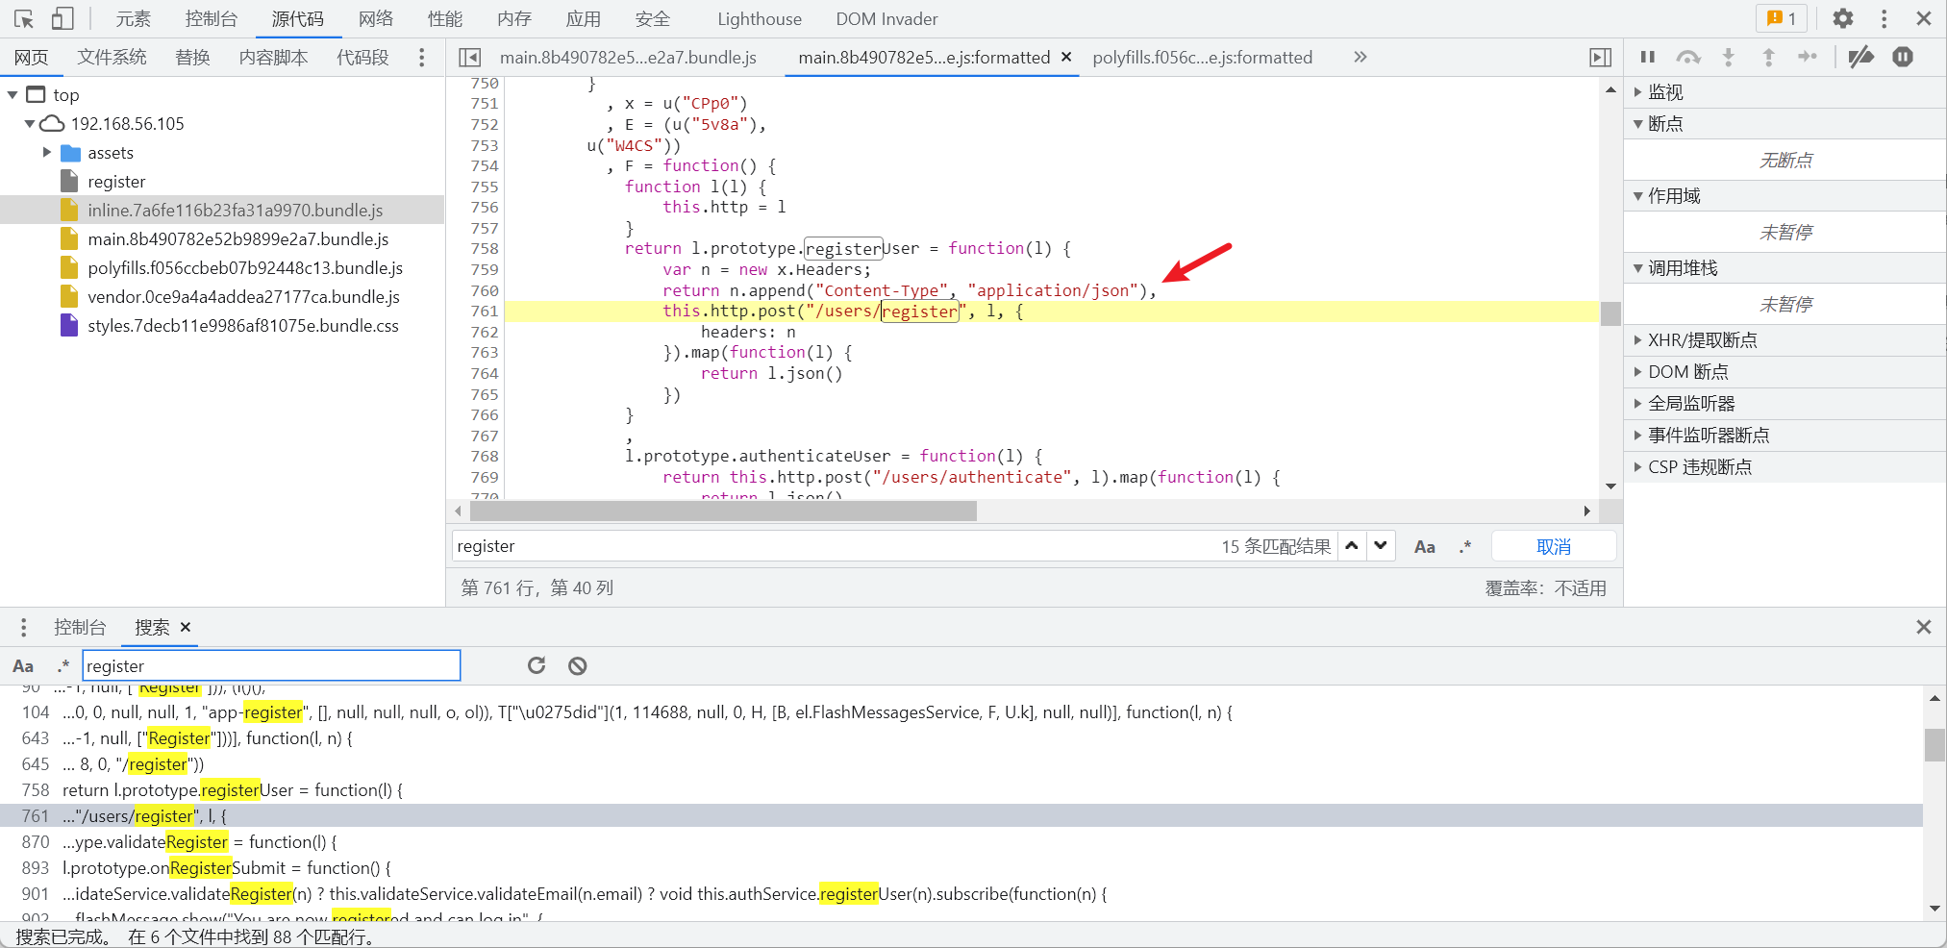
Task: Open polyfills formatted editor tab
Action: (1202, 58)
